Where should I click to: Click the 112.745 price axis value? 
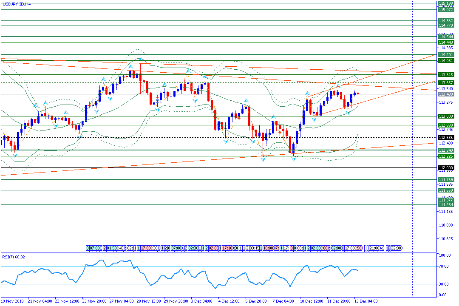click(x=446, y=130)
